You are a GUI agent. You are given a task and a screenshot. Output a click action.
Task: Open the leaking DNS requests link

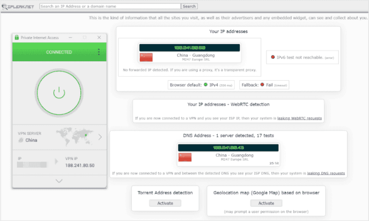coord(326,173)
